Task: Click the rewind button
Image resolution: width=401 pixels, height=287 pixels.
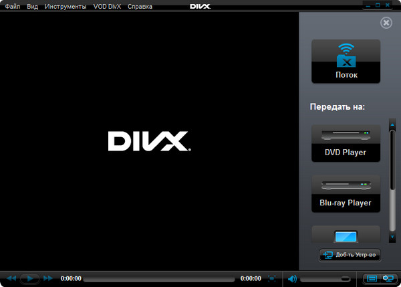Action: pos(11,278)
